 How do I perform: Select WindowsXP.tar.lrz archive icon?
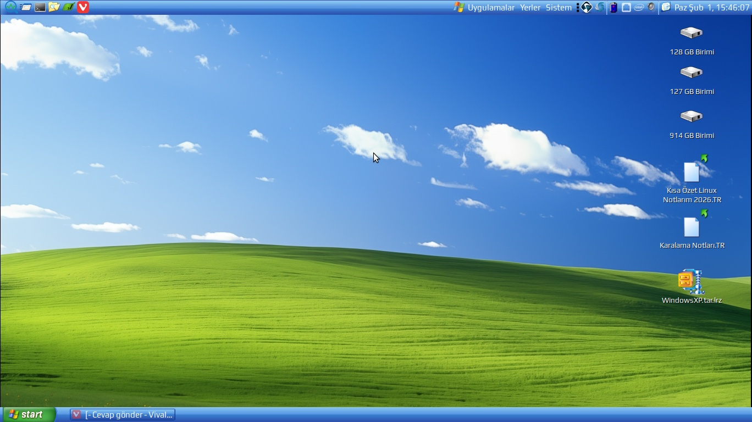pos(691,282)
